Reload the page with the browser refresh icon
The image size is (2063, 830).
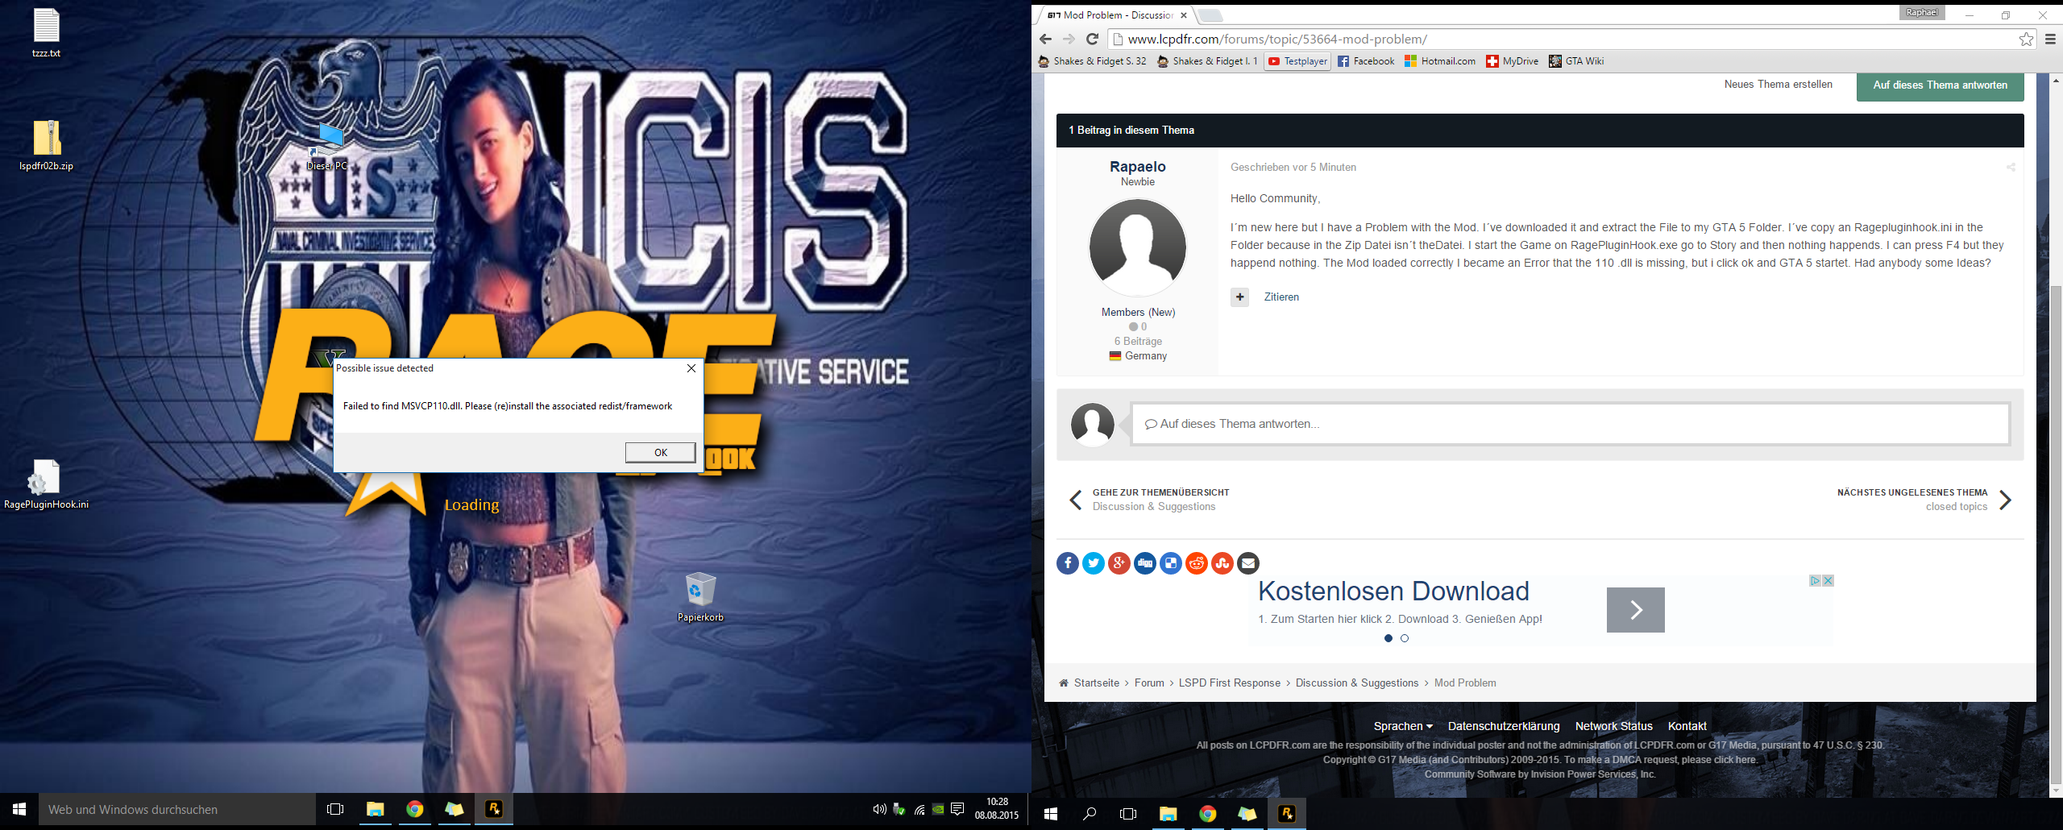click(1092, 39)
